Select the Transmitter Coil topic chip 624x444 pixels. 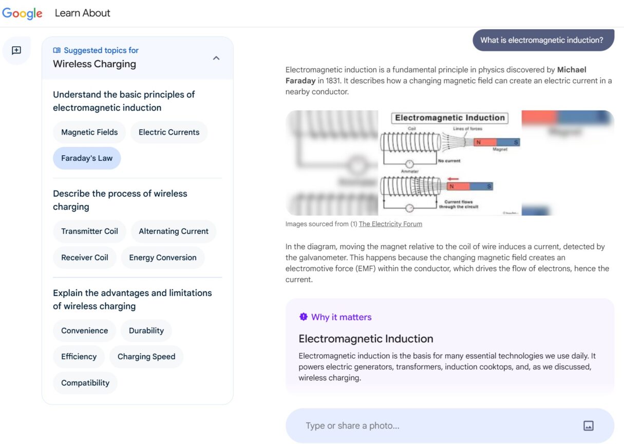[x=89, y=231]
